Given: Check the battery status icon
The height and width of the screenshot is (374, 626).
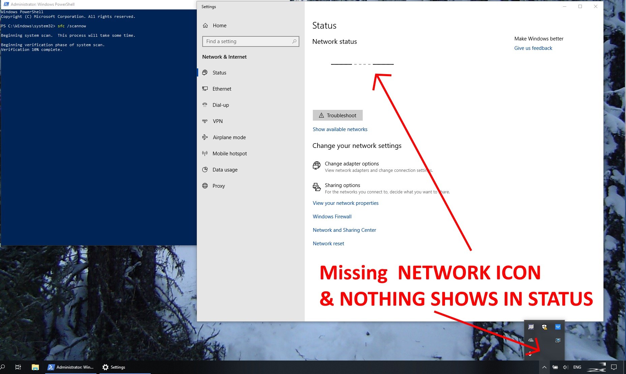Looking at the screenshot, I should [555, 367].
